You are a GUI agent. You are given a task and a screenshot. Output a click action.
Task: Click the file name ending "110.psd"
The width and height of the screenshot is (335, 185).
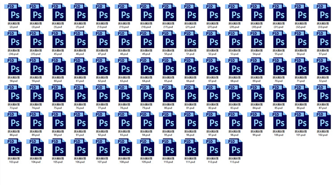(x=168, y=160)
